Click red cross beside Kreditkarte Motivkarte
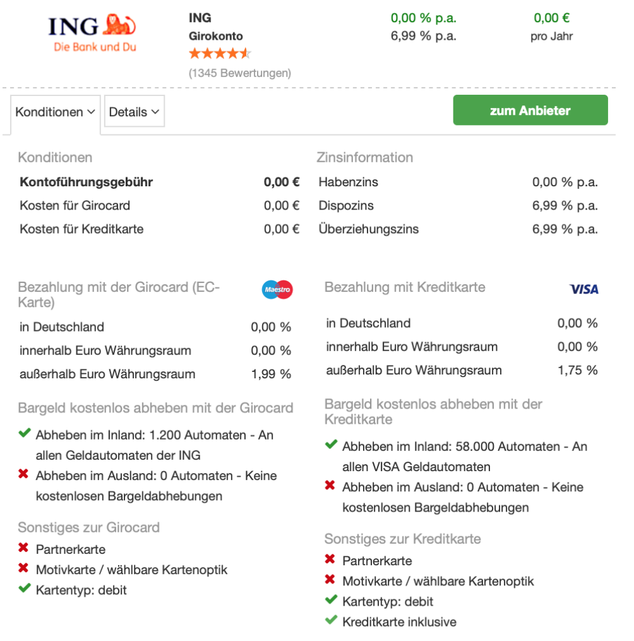The image size is (634, 641). tap(330, 580)
